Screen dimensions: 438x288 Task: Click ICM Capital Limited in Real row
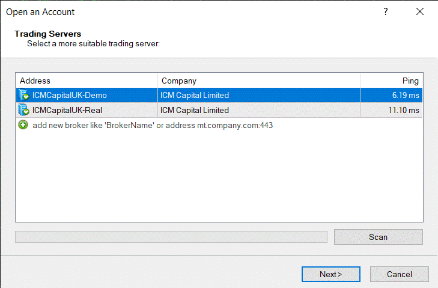pyautogui.click(x=195, y=110)
